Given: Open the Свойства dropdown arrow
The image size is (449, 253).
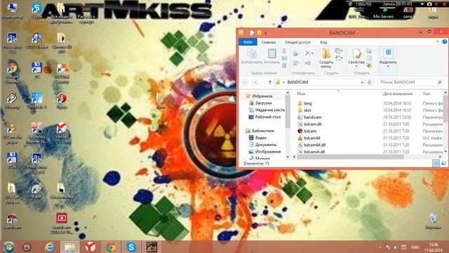Looking at the screenshot, I should click(x=356, y=67).
